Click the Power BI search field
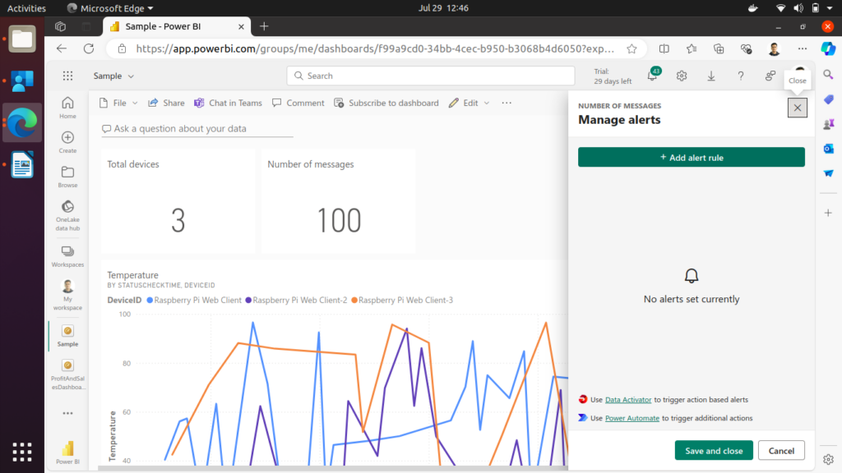 tap(431, 76)
